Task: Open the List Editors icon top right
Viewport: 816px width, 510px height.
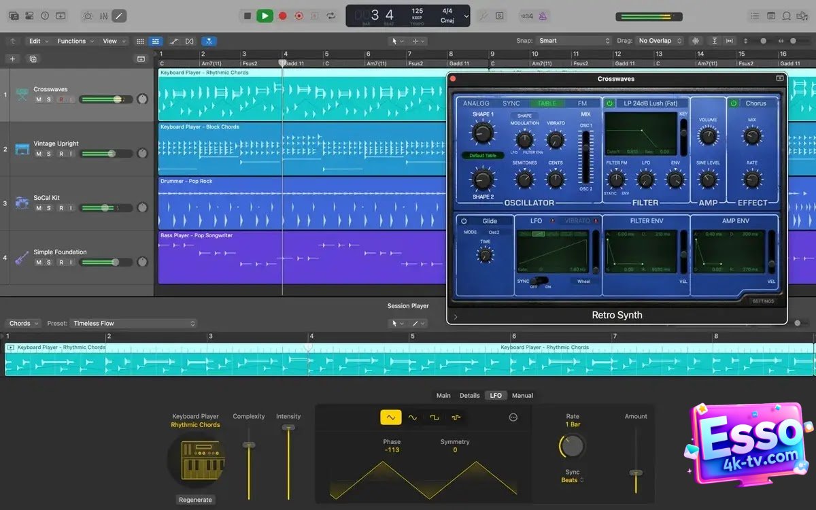Action: [755, 15]
